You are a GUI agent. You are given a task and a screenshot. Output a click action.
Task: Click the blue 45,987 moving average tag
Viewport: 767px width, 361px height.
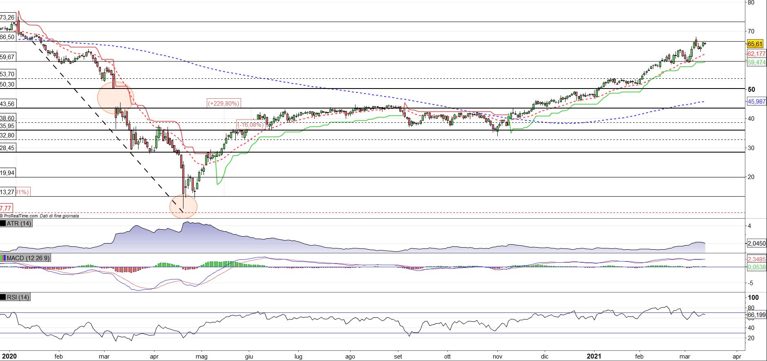pyautogui.click(x=756, y=102)
